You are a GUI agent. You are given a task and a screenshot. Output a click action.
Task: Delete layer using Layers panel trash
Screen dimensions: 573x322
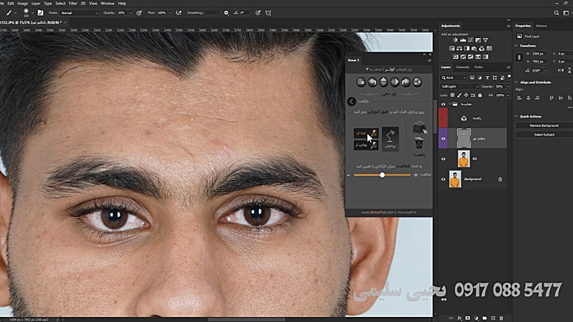tap(502, 318)
